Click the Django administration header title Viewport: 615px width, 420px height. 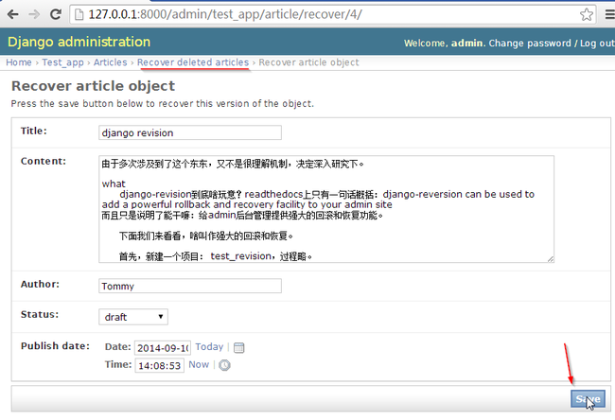79,42
